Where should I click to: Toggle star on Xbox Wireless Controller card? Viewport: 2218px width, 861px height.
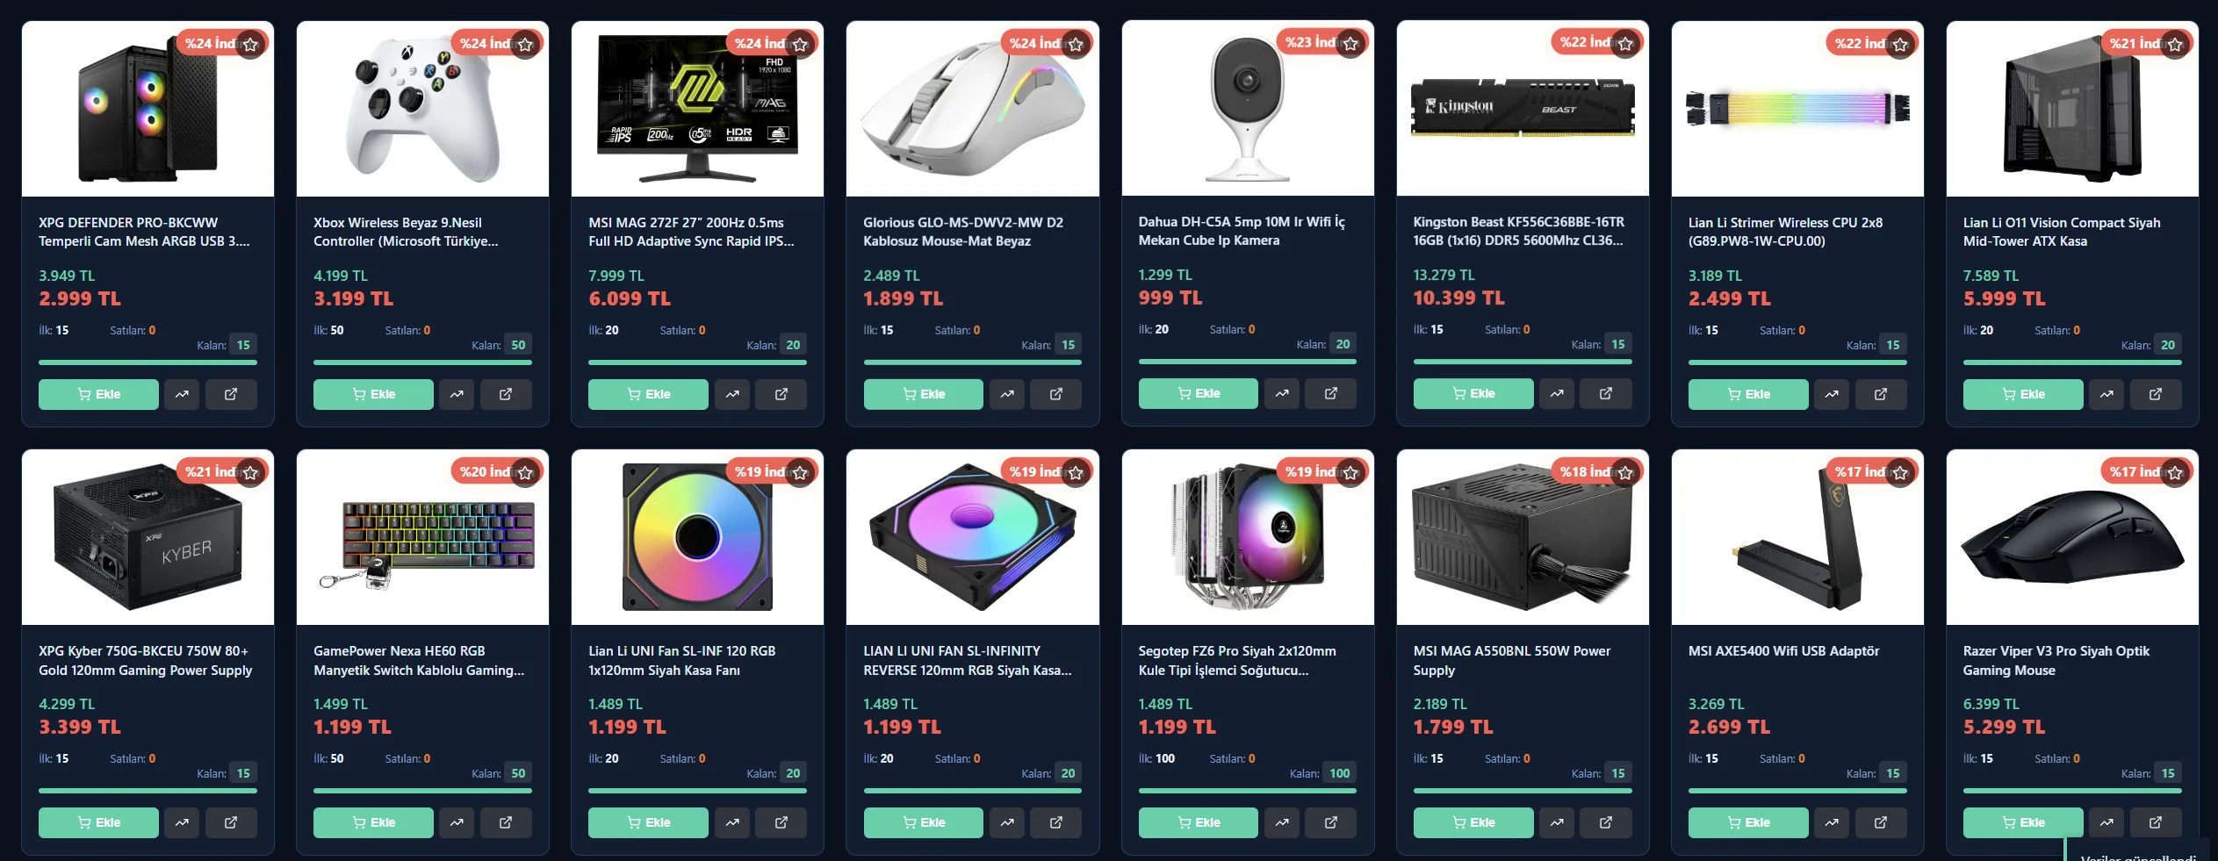[x=525, y=44]
